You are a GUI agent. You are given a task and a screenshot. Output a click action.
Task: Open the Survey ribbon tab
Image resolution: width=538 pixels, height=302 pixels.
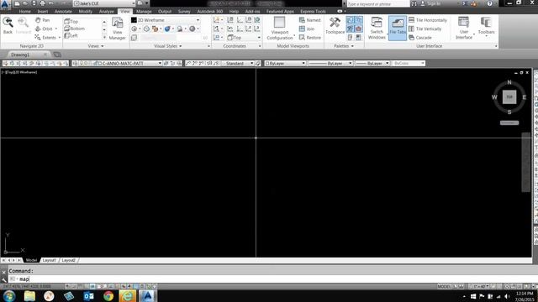(184, 11)
